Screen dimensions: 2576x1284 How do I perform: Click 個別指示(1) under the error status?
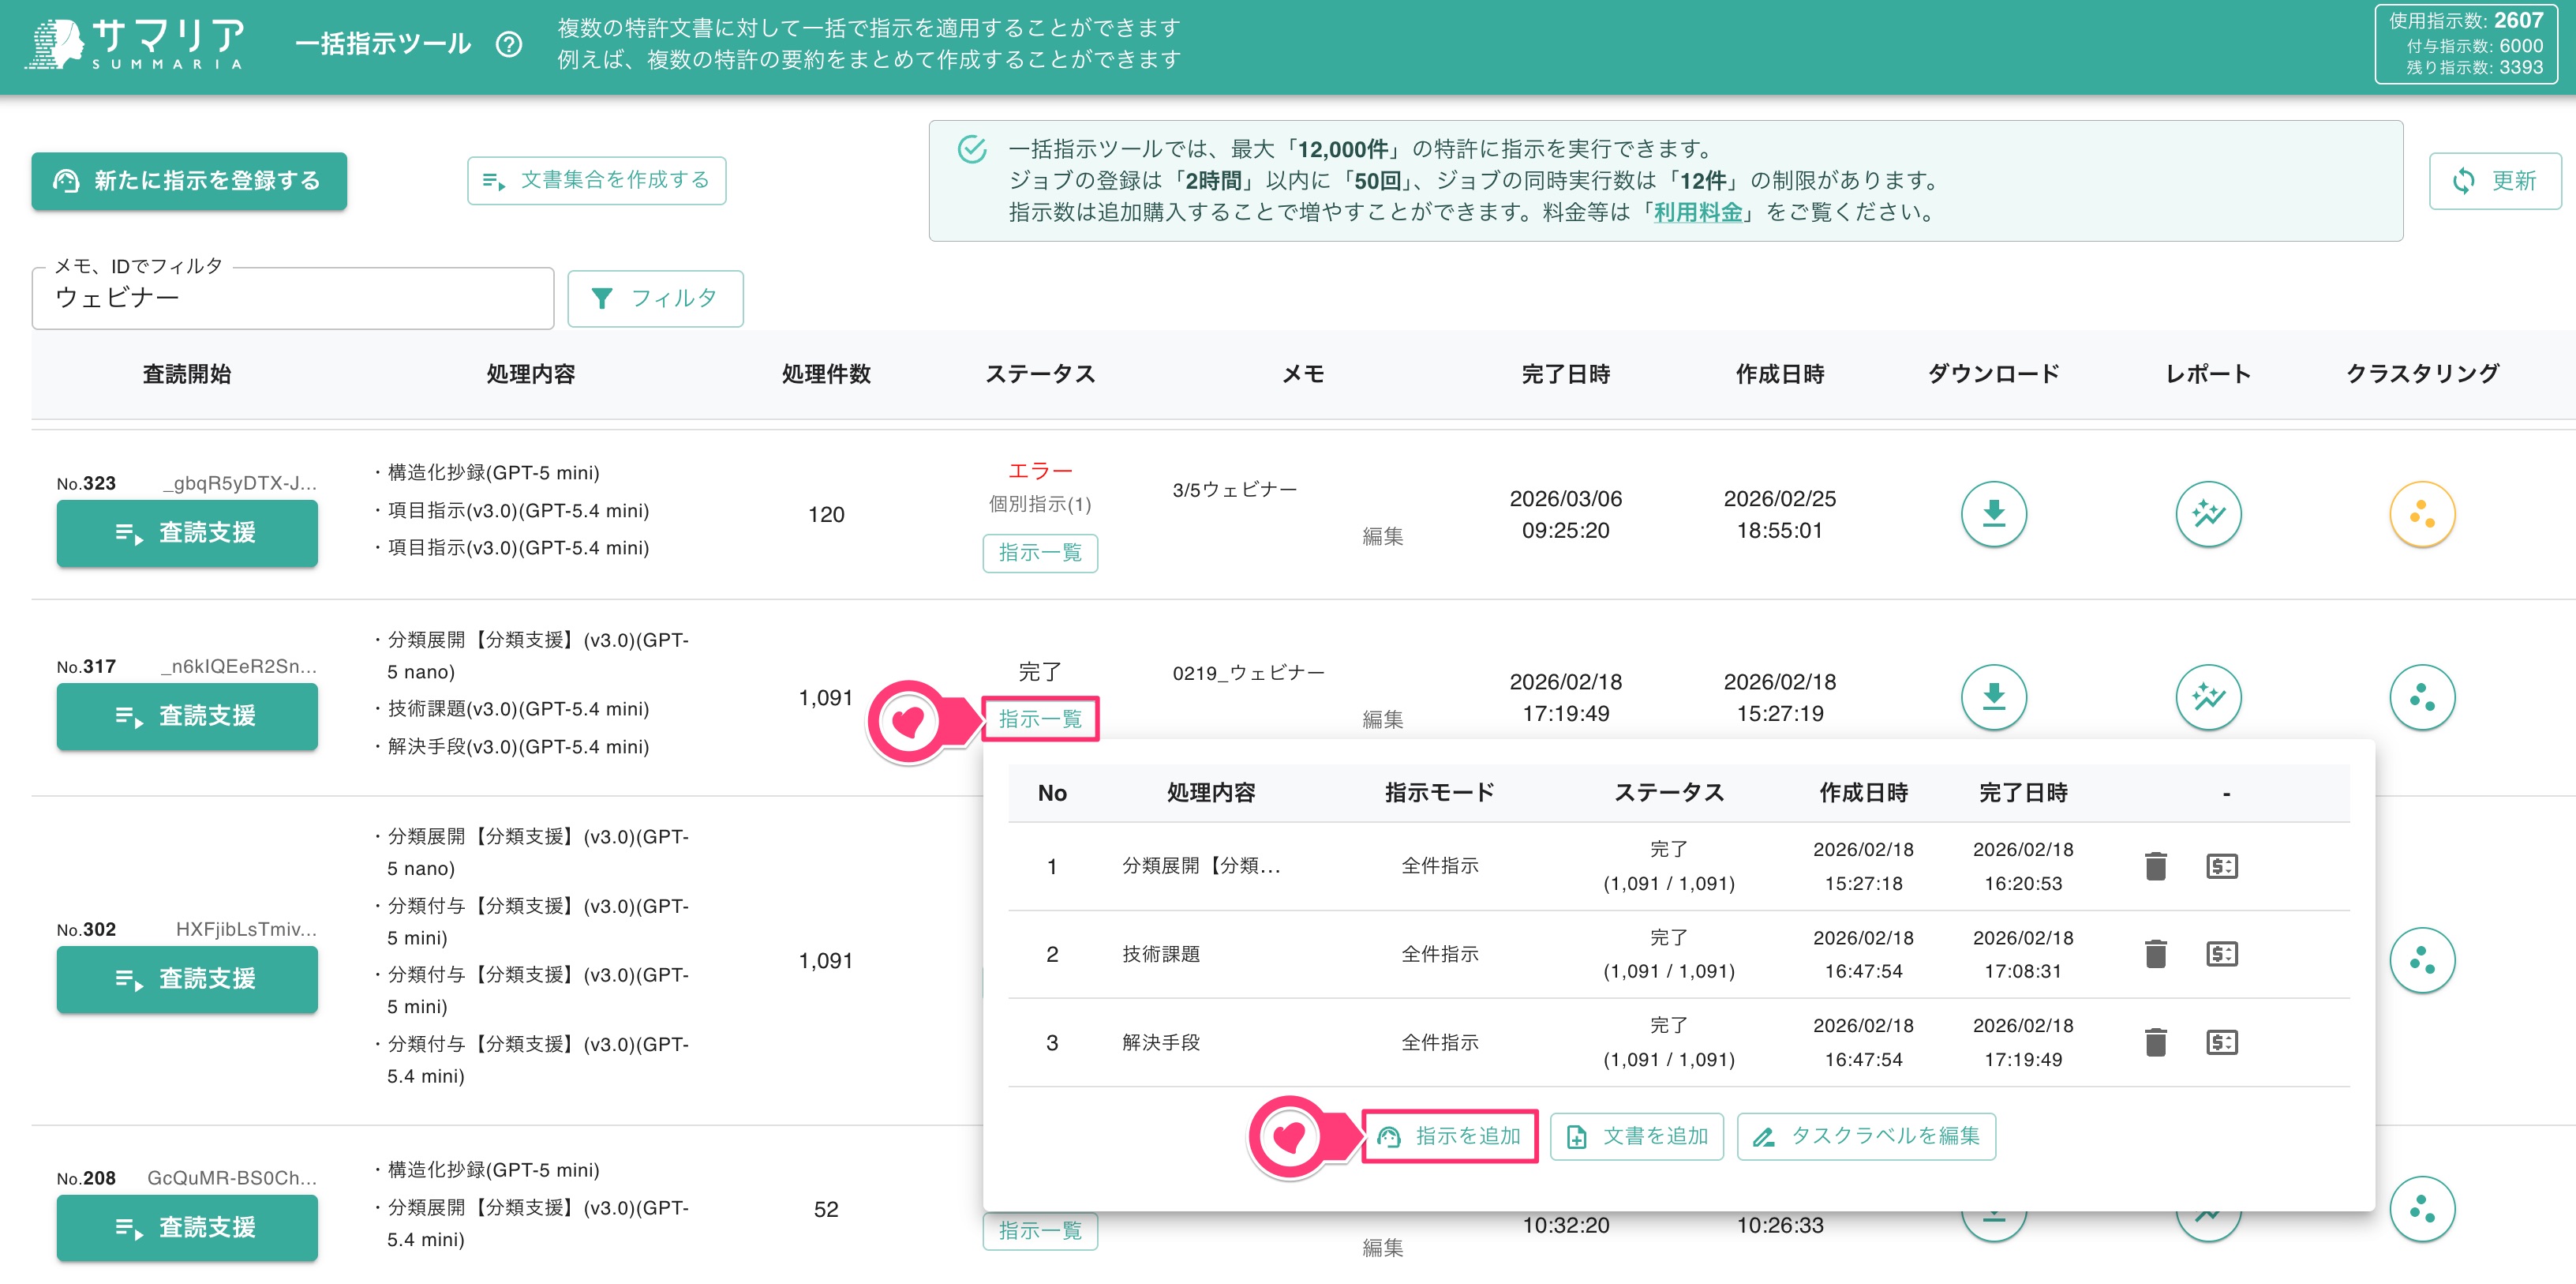[1040, 505]
